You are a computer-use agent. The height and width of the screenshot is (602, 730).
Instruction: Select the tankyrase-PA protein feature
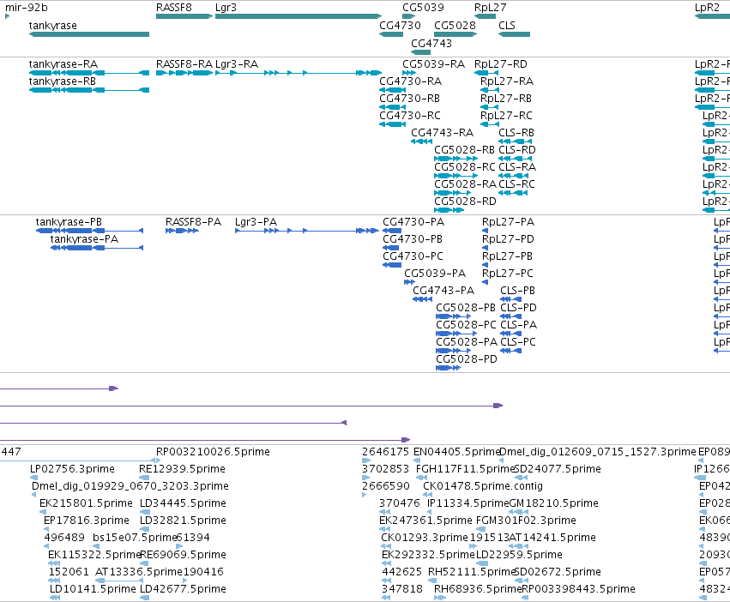click(x=97, y=248)
